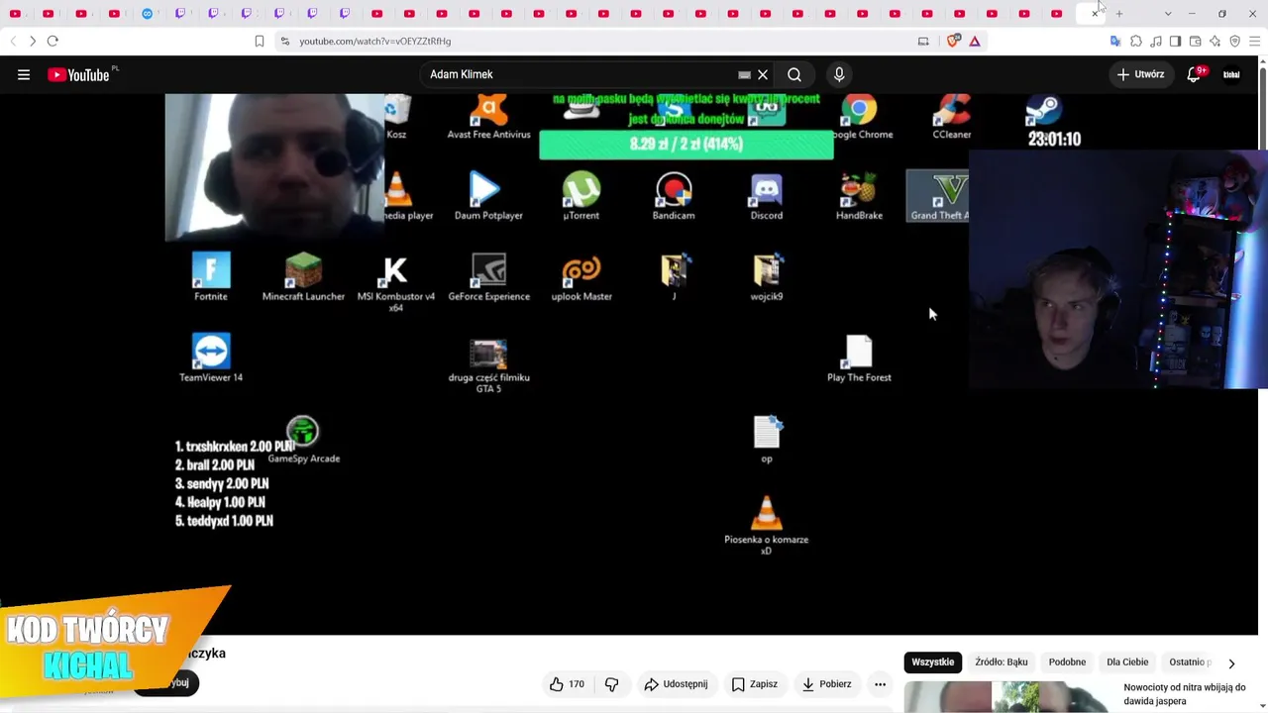The image size is (1268, 713).
Task: Select the Źródło: Bąku filter chip
Action: pos(1002,662)
